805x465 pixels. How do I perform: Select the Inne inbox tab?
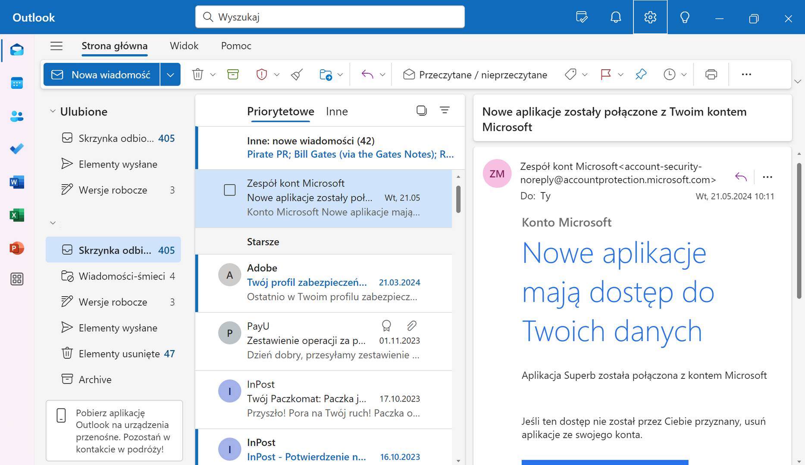click(337, 112)
